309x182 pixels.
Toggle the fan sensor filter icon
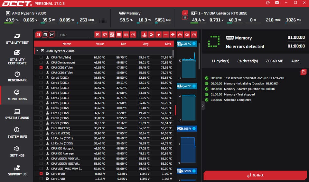coord(173,35)
